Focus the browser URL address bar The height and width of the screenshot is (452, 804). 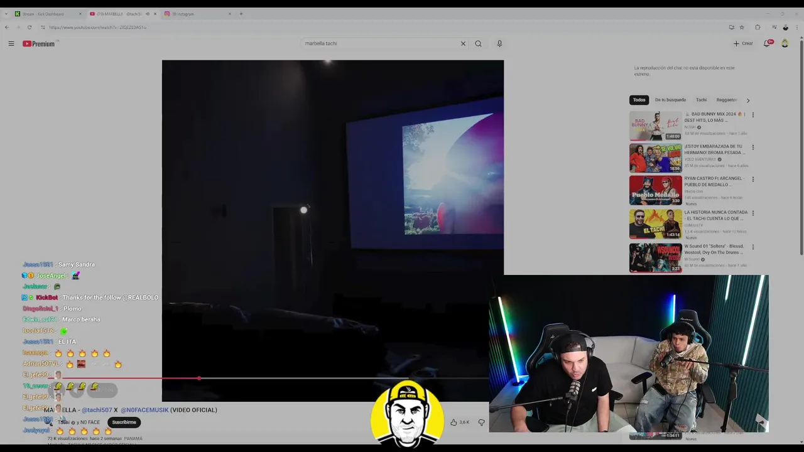click(x=377, y=27)
